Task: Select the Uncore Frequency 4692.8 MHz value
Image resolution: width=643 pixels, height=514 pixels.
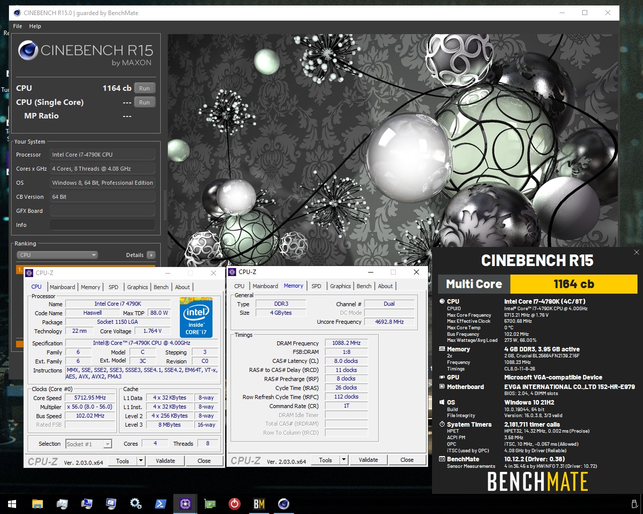Action: tap(389, 322)
